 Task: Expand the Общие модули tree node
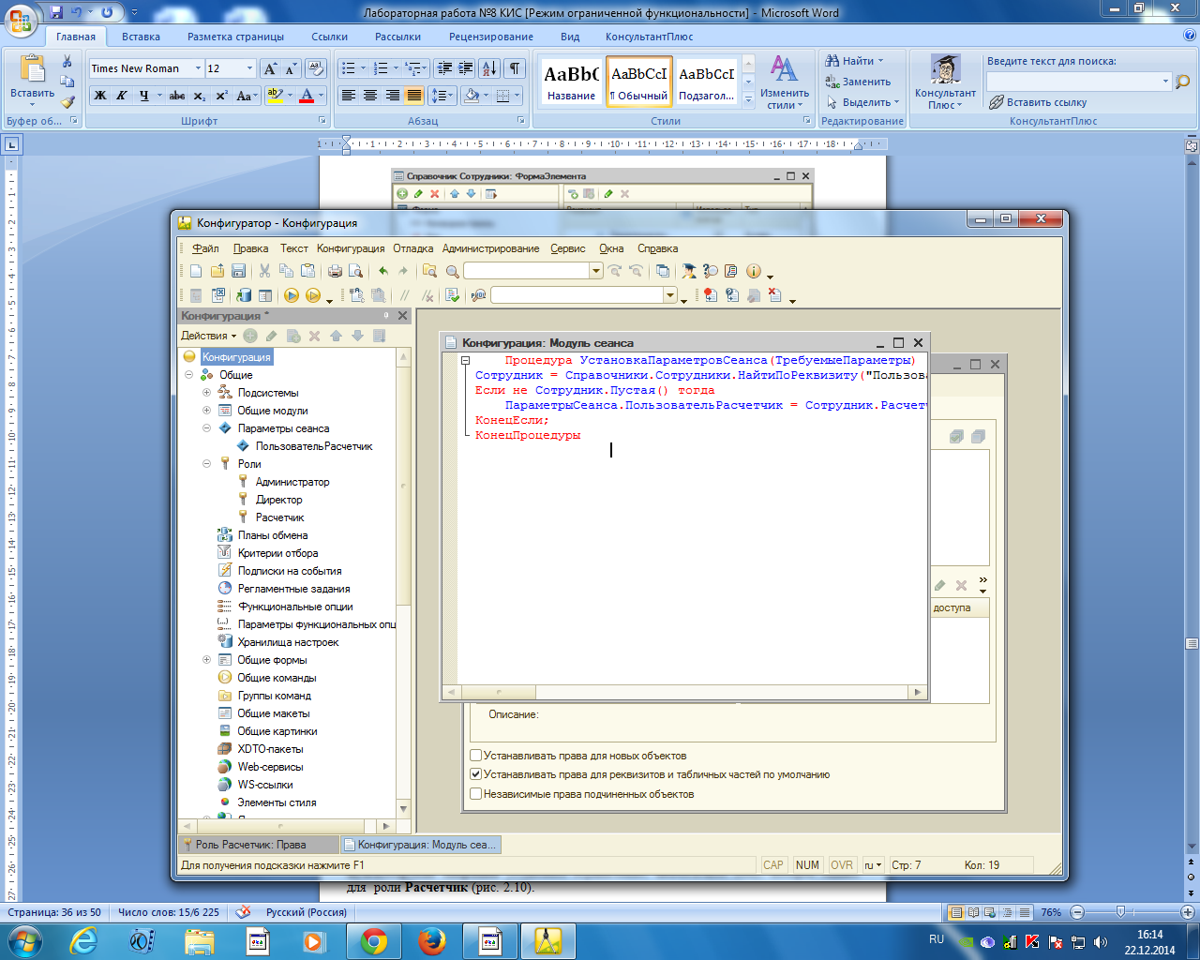pos(206,411)
